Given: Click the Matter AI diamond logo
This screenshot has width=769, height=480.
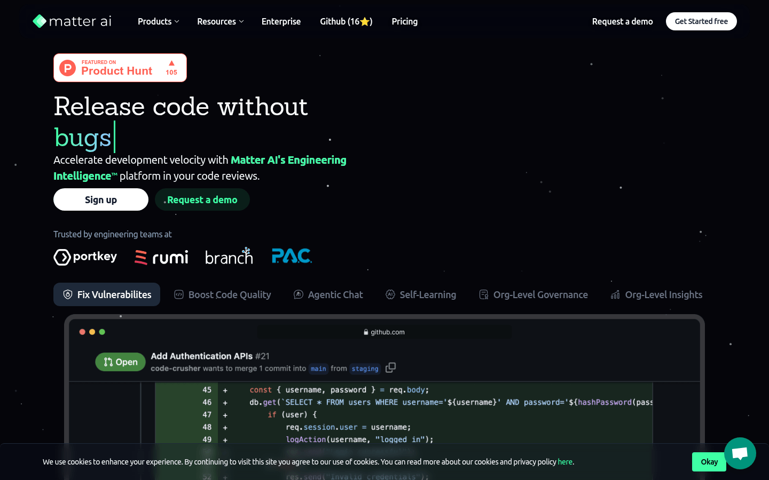Looking at the screenshot, I should (x=40, y=21).
